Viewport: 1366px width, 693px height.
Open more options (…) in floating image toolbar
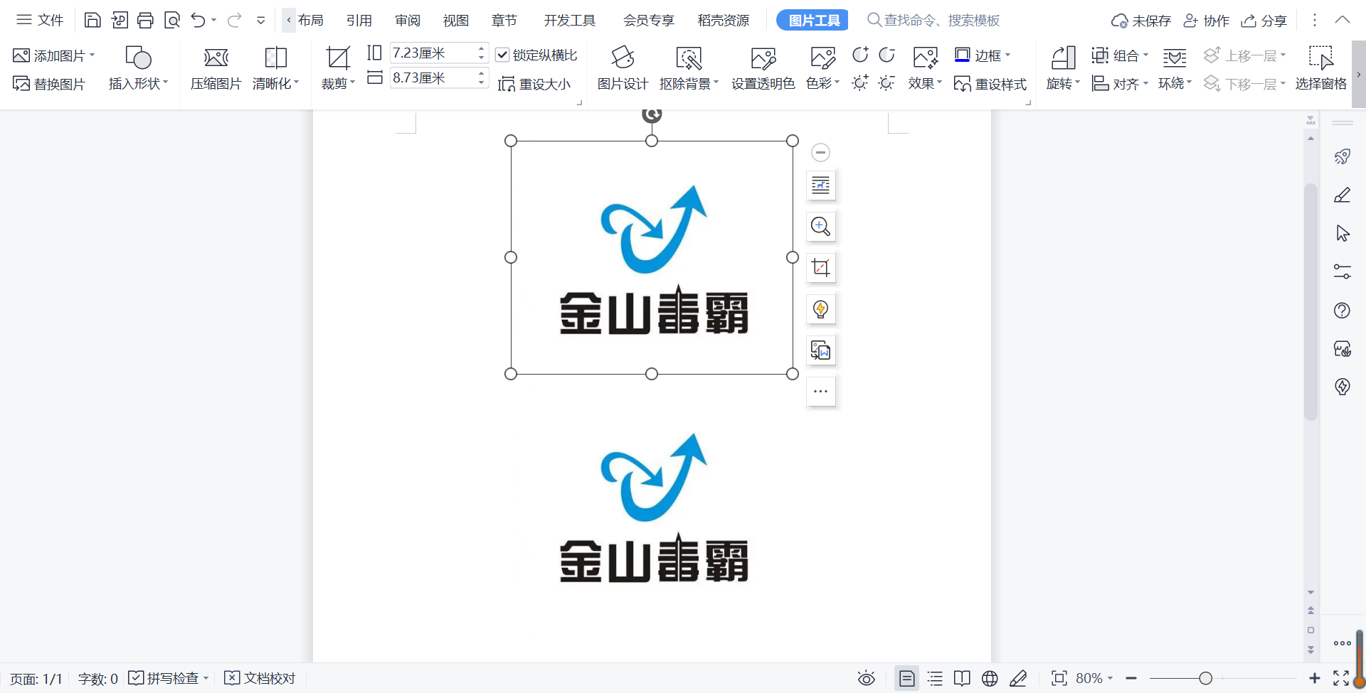(820, 392)
